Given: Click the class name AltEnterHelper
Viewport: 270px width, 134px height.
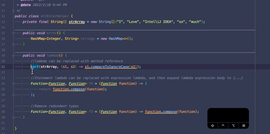Looking at the screenshot, I should 55,16.
